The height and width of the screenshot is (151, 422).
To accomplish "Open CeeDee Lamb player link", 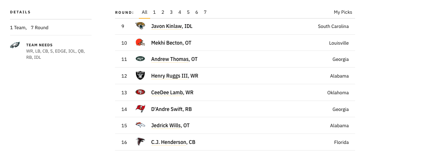I will coord(167,93).
